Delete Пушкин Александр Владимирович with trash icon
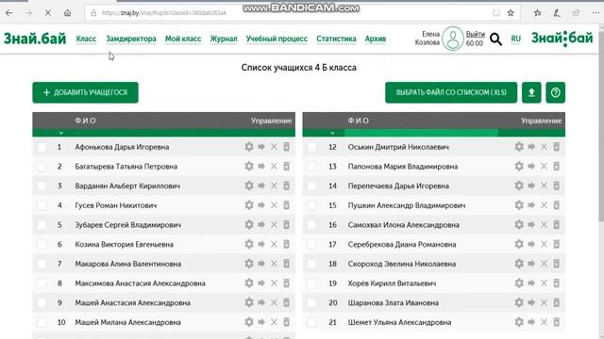Viewport: 604px width, 339px height. pos(556,205)
